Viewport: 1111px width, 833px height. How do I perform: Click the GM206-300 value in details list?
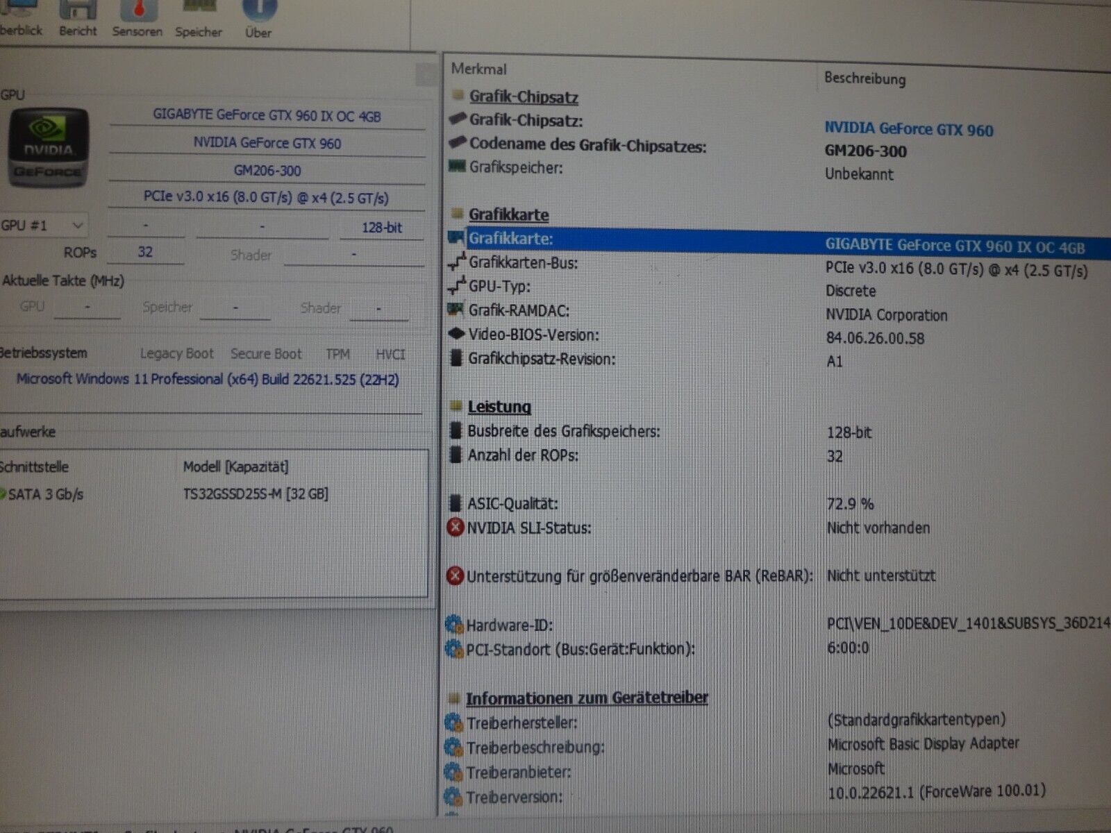(865, 151)
